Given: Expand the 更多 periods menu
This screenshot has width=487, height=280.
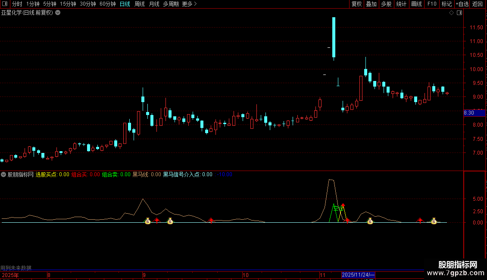Looking at the screenshot, I should click(190, 4).
